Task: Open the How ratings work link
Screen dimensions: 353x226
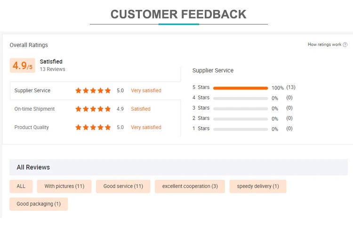Action: pyautogui.click(x=324, y=45)
